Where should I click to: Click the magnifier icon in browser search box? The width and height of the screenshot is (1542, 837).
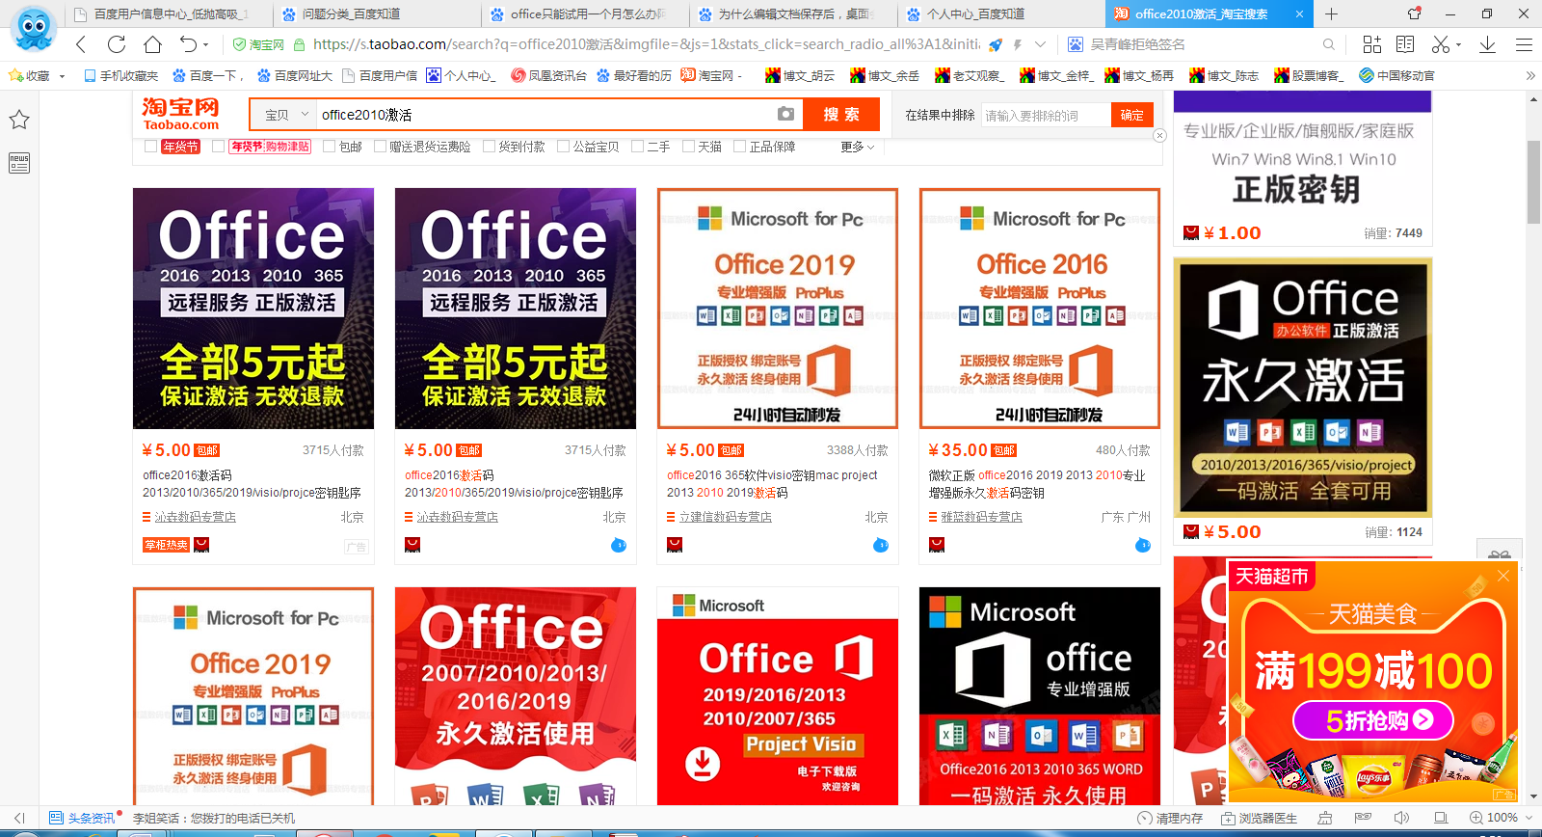pos(1329,44)
